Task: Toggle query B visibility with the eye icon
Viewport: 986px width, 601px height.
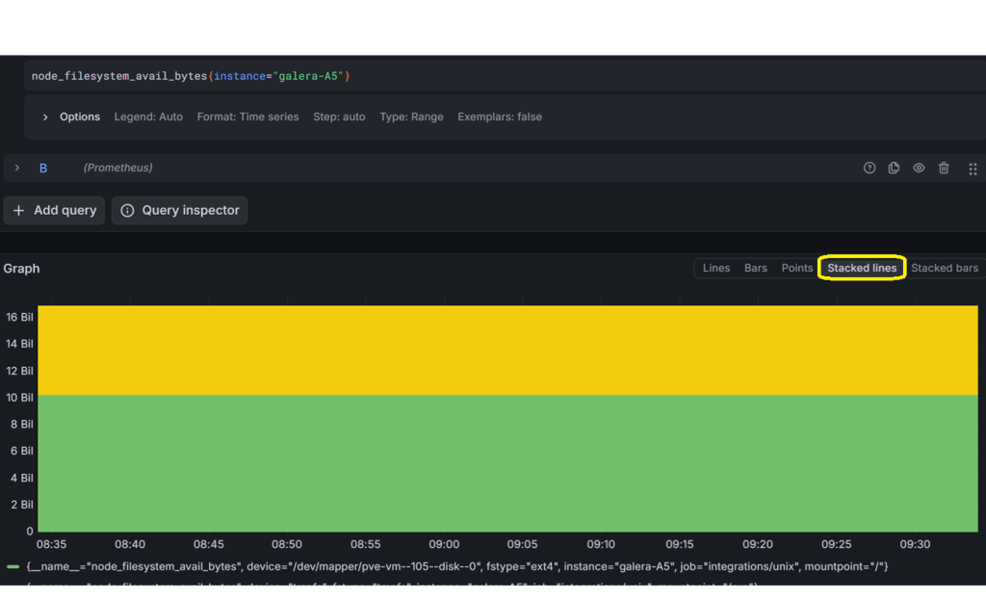Action: 919,168
